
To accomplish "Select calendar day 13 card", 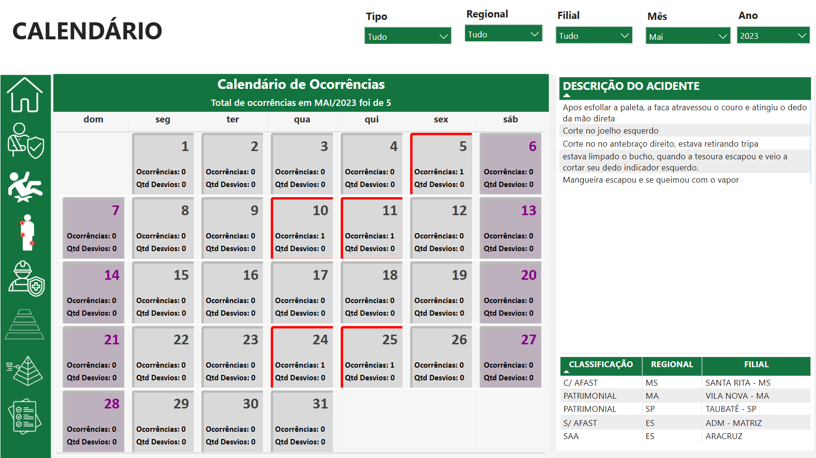I will pyautogui.click(x=510, y=228).
